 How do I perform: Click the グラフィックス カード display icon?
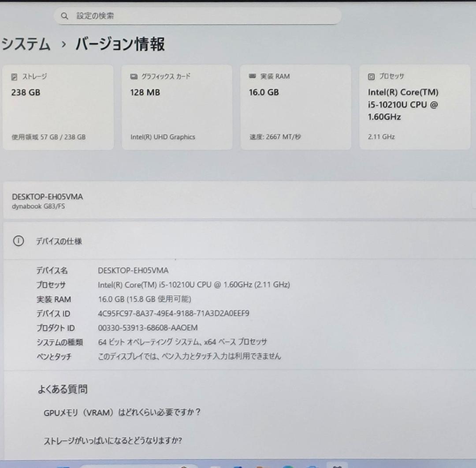[134, 76]
